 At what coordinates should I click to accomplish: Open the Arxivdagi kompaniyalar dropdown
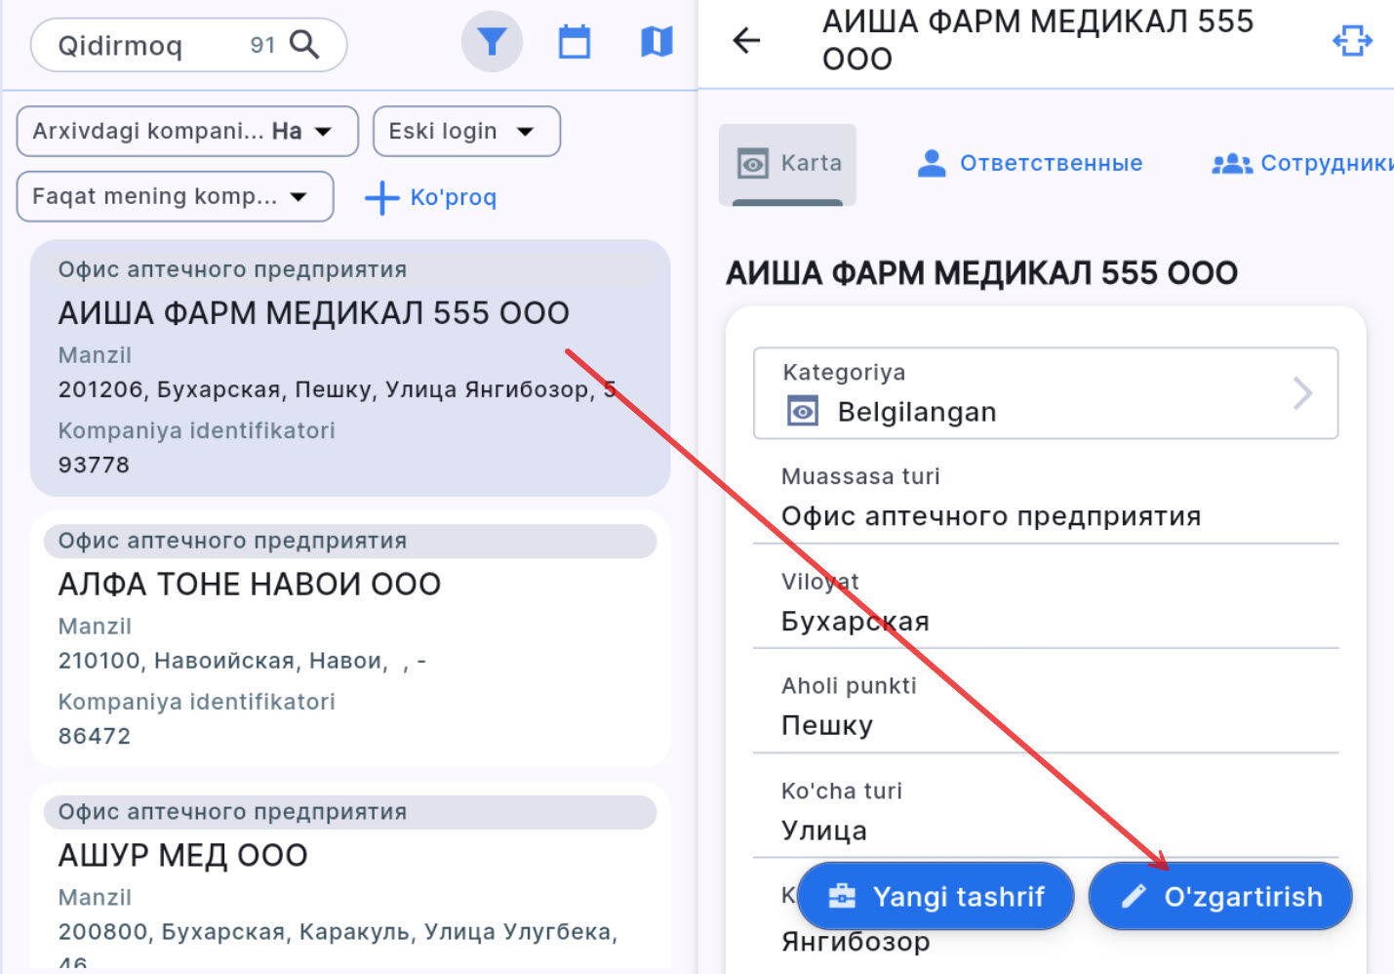coord(185,131)
